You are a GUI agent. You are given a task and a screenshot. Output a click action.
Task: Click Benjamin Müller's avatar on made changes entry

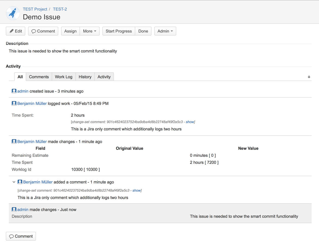14,142
